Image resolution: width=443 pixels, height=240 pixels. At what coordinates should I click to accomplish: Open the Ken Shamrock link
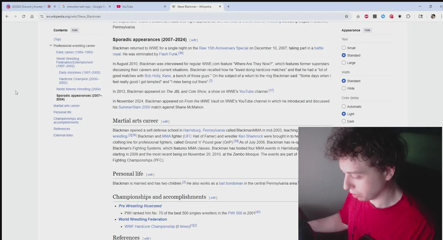[x=251, y=136]
